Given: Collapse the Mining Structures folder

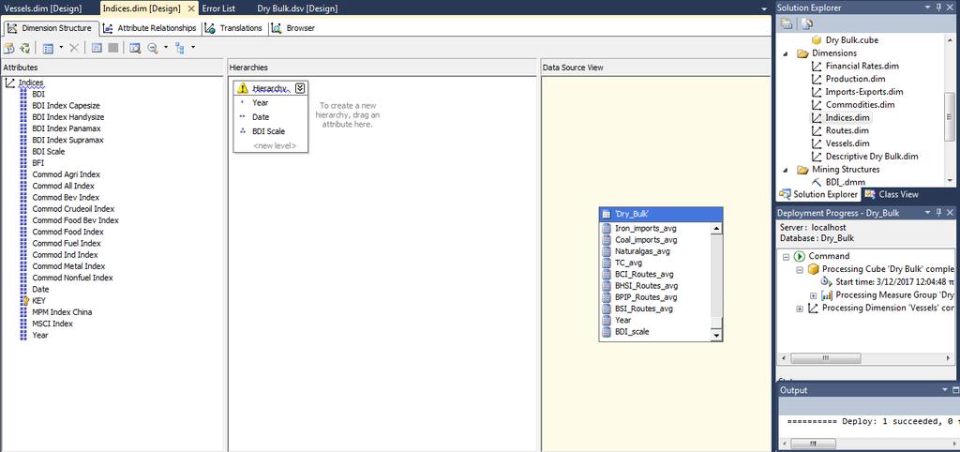Looking at the screenshot, I should pos(787,170).
